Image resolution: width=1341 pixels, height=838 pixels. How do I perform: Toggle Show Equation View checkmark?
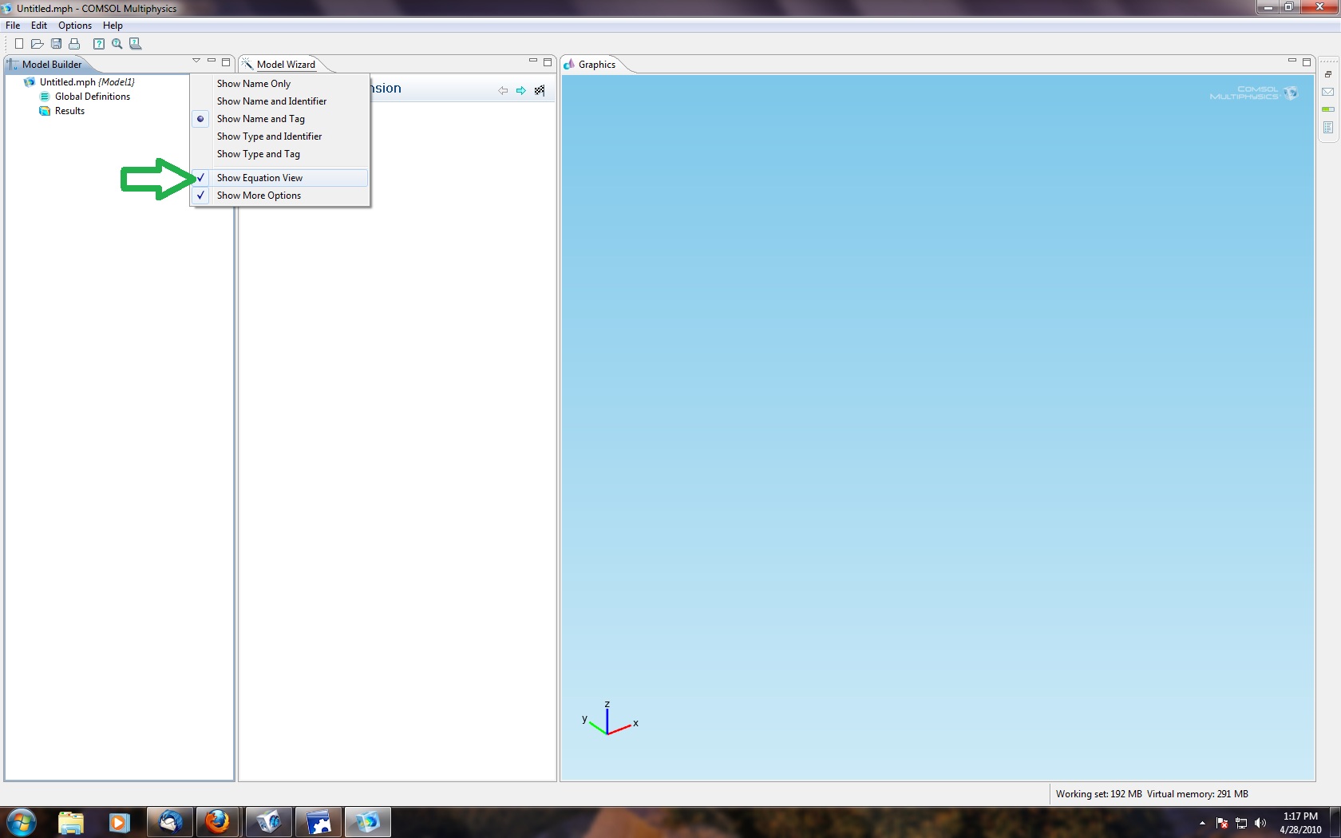[259, 178]
